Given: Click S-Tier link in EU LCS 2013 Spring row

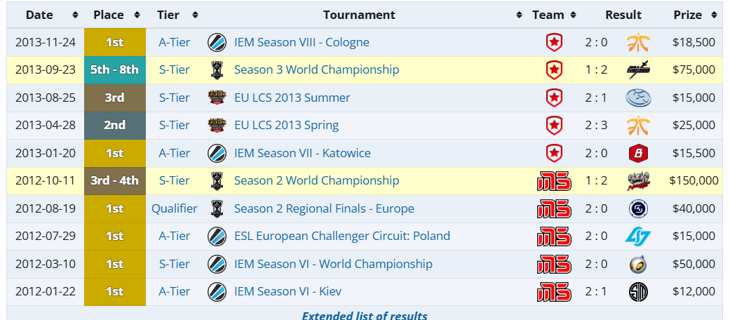Looking at the screenshot, I should pos(174,126).
